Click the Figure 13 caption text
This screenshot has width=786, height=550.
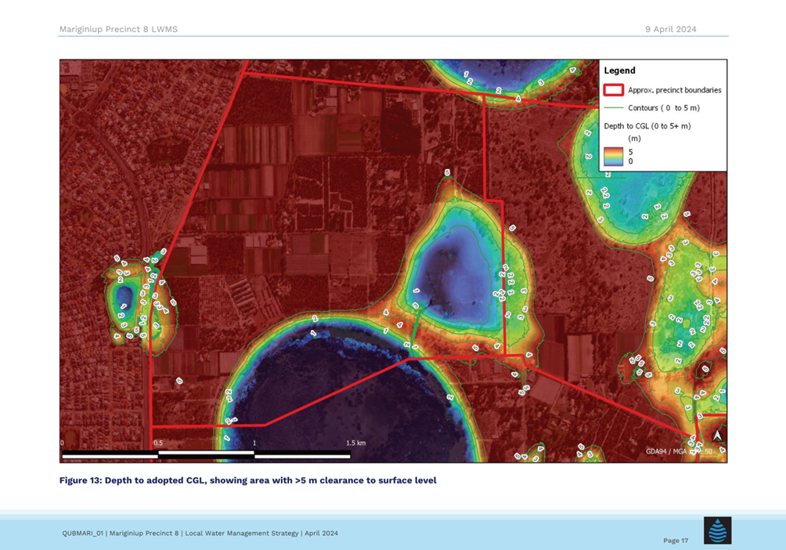pyautogui.click(x=247, y=480)
